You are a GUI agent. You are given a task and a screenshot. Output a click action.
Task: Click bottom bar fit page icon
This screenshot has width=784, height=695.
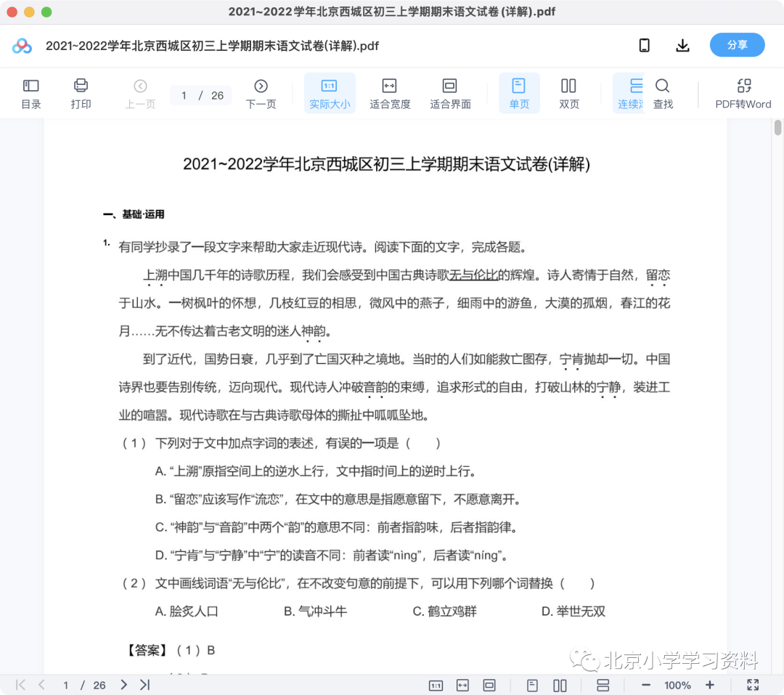pos(489,685)
